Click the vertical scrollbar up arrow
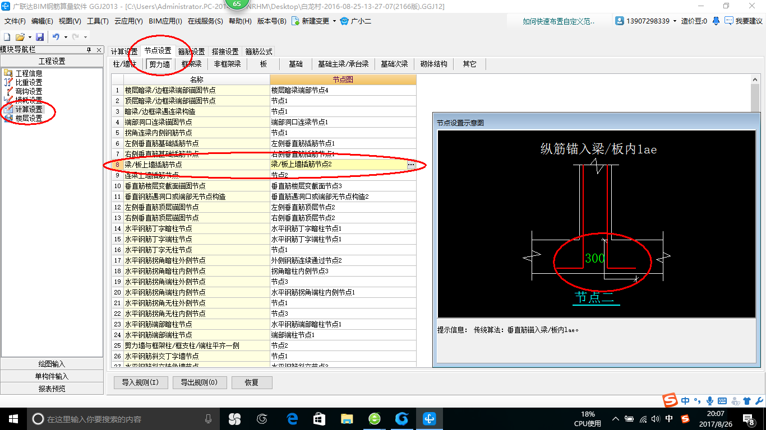This screenshot has height=430, width=766. coord(755,80)
